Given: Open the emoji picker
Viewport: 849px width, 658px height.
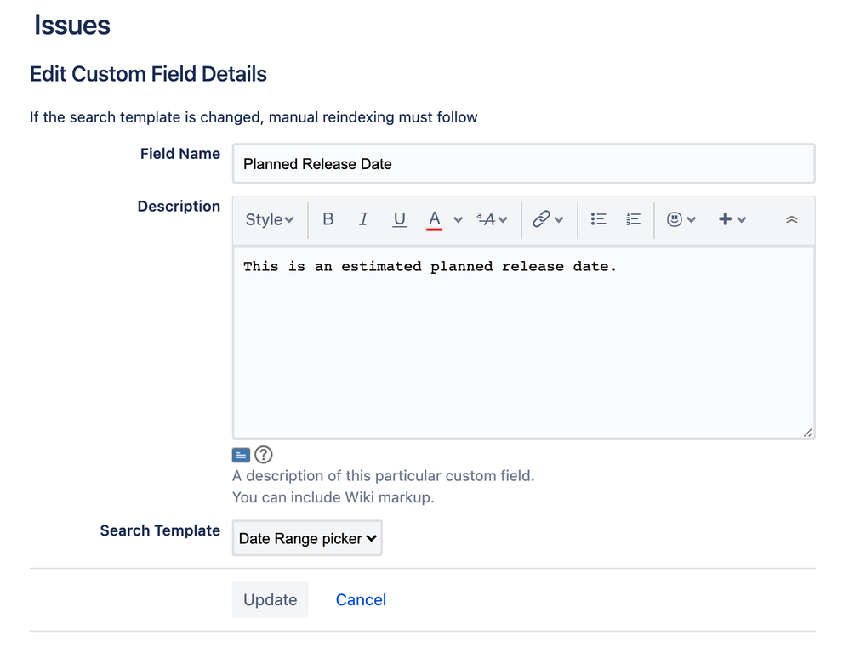Looking at the screenshot, I should (x=674, y=219).
